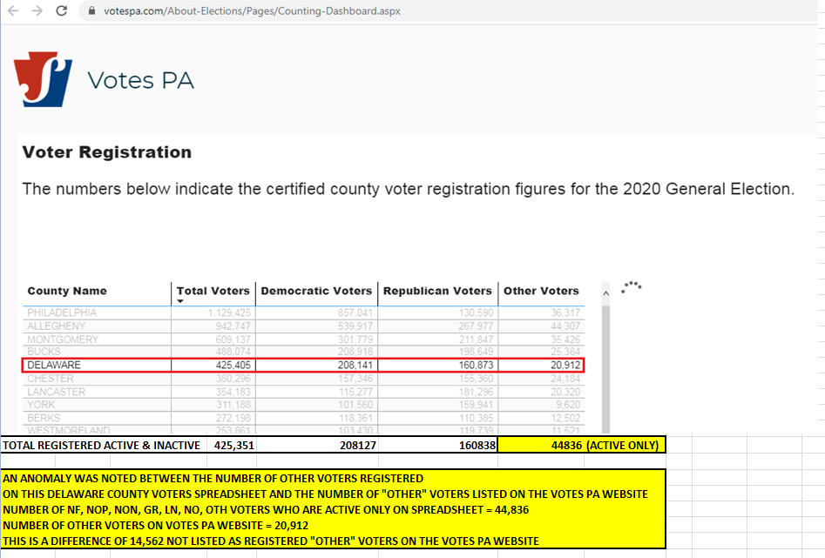Viewport: 825px width, 558px height.
Task: Toggle sort arrow under Total Voters
Action: coord(180,301)
